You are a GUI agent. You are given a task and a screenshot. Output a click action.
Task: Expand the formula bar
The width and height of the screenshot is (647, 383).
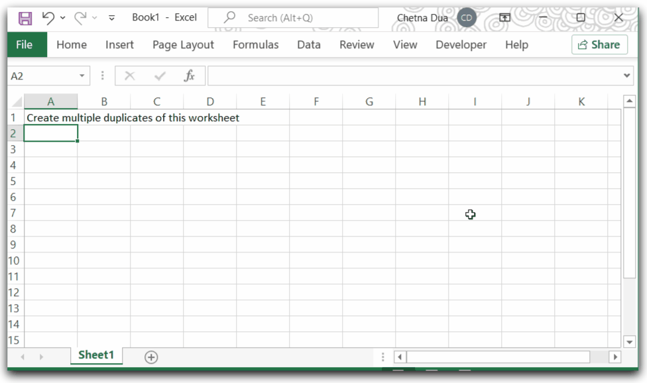pos(628,75)
